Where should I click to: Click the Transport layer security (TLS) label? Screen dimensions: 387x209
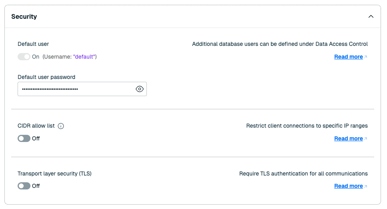click(x=54, y=174)
